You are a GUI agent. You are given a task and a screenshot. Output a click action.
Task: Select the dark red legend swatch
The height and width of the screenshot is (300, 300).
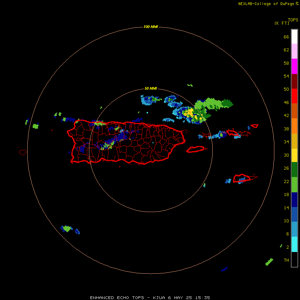pos(294,81)
